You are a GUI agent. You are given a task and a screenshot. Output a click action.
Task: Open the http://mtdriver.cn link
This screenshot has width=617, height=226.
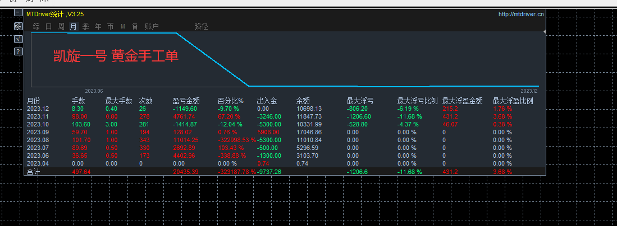(522, 14)
